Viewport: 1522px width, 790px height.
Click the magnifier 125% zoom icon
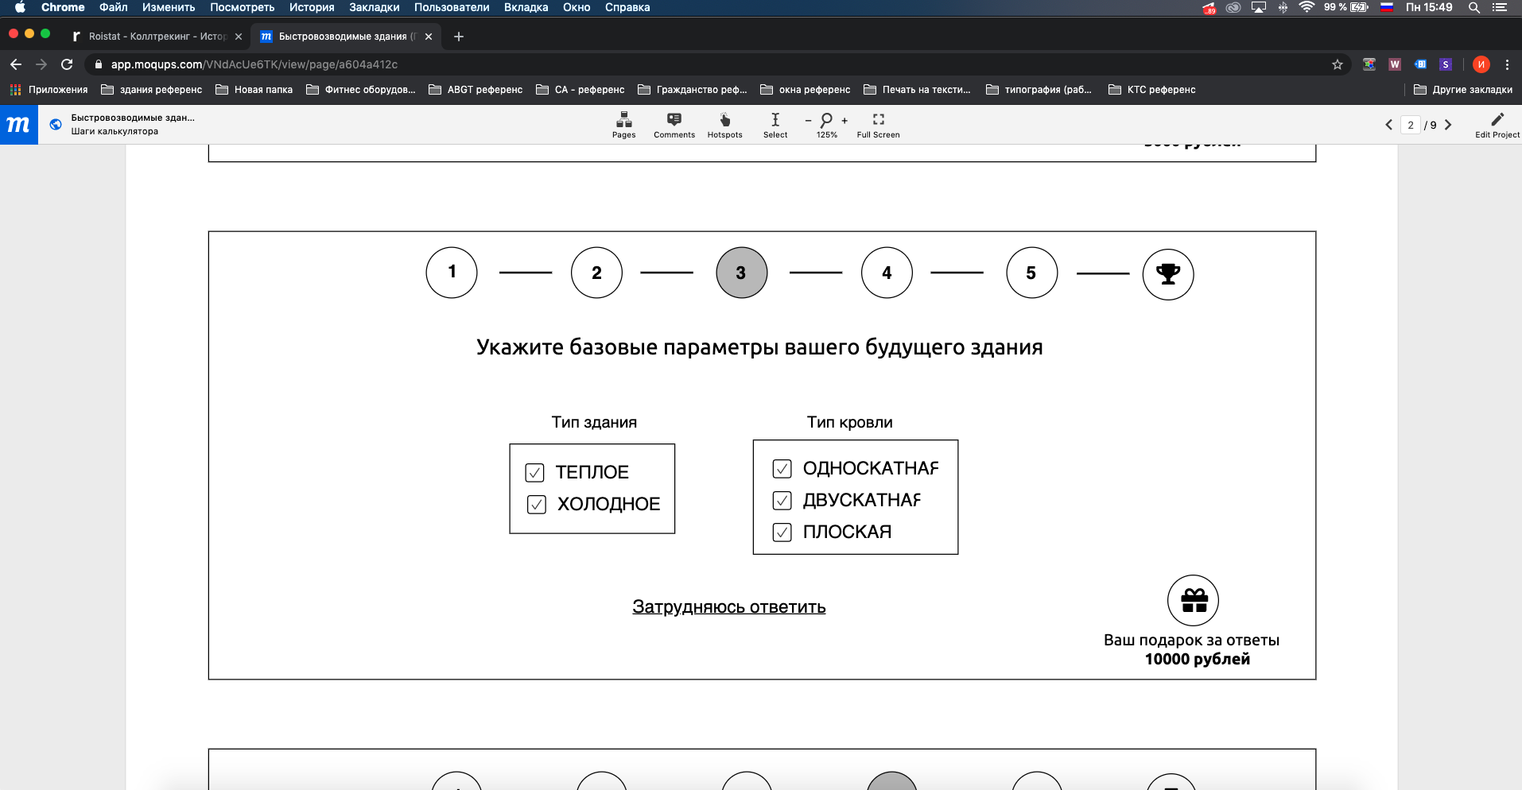pos(826,120)
